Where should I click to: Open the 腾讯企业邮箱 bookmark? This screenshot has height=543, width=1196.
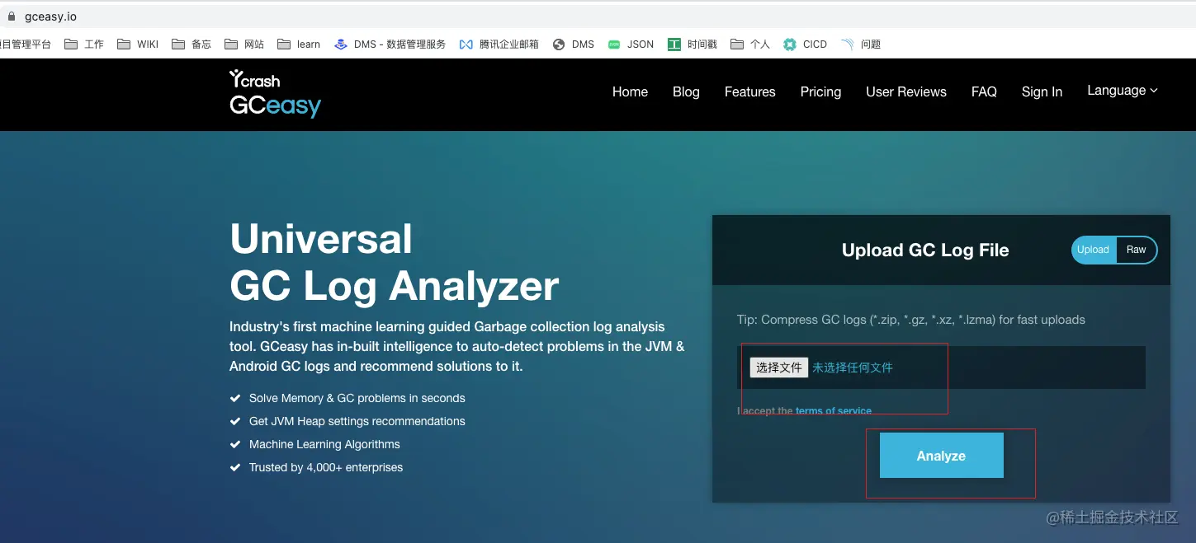[499, 44]
